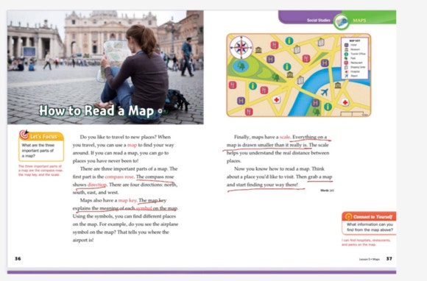
Task: Click the red word 'direction'
Action: (x=97, y=185)
